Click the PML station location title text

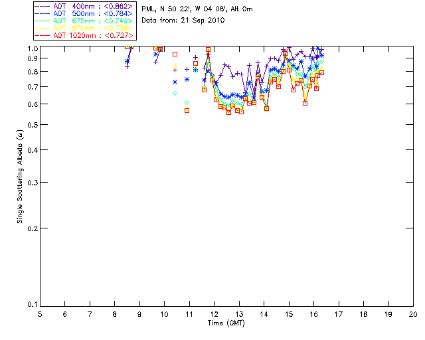(x=197, y=9)
